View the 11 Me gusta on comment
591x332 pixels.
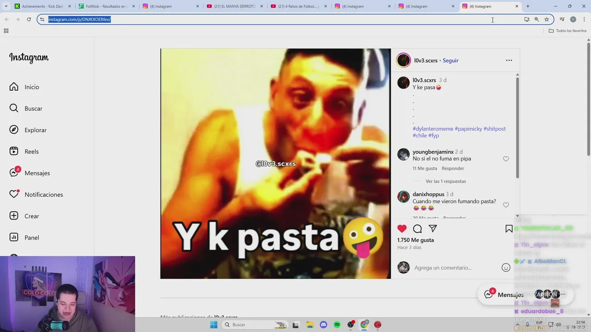coord(425,168)
